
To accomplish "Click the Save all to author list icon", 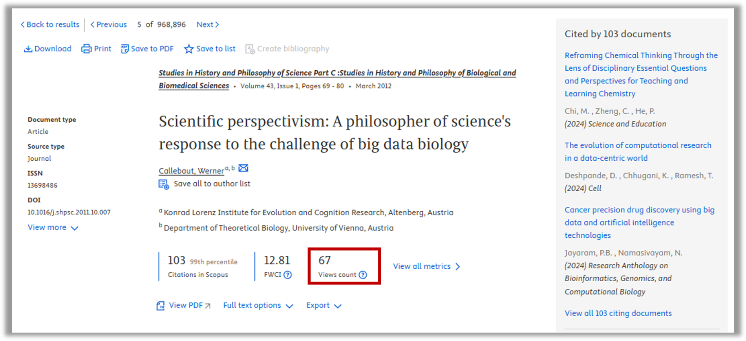I will (x=164, y=184).
